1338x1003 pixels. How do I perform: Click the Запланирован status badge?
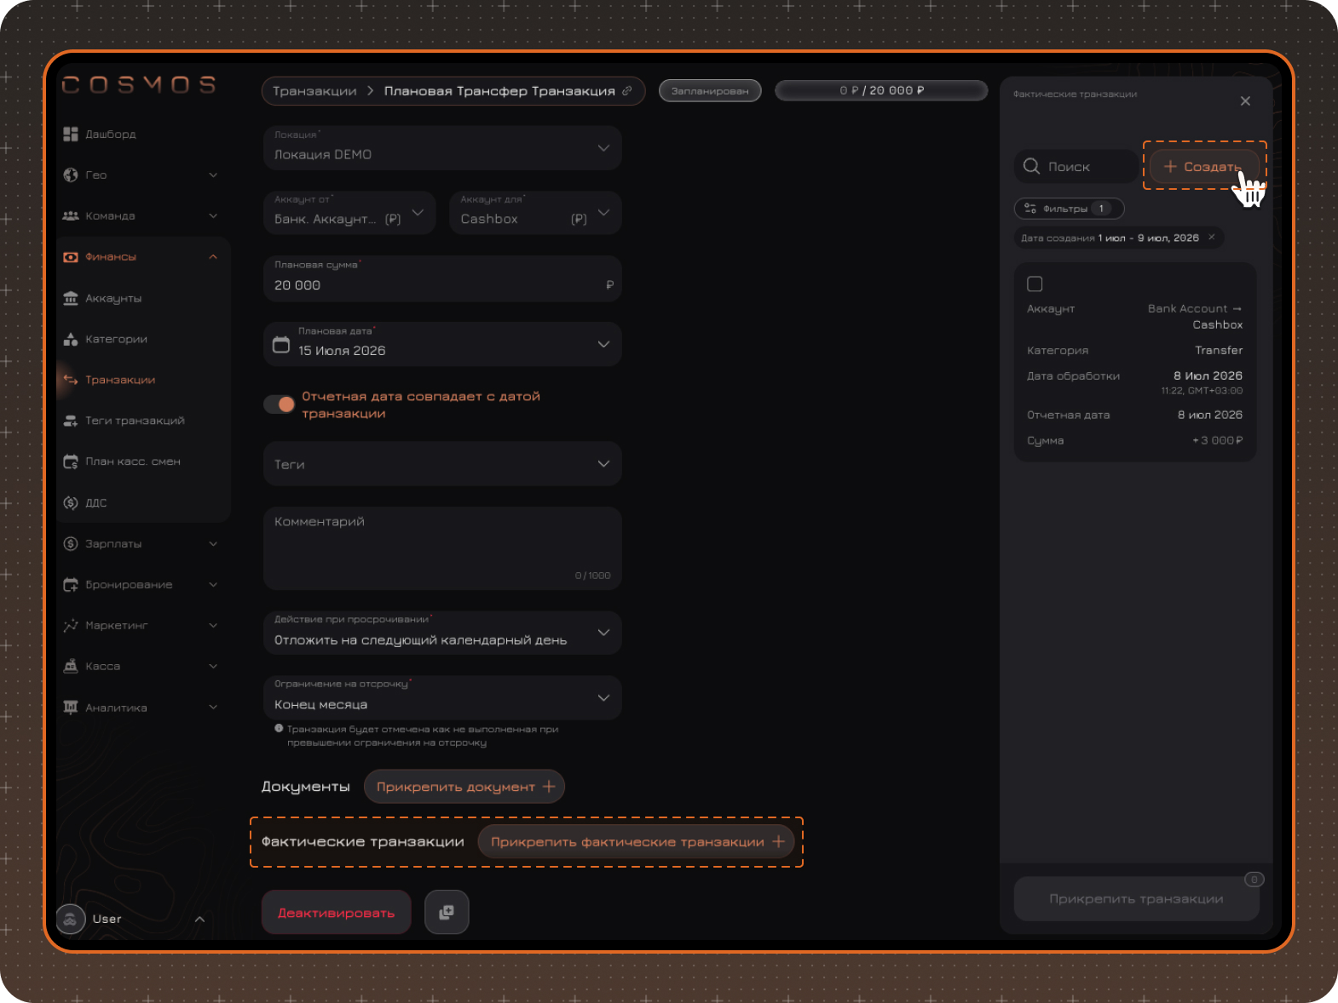pos(710,90)
